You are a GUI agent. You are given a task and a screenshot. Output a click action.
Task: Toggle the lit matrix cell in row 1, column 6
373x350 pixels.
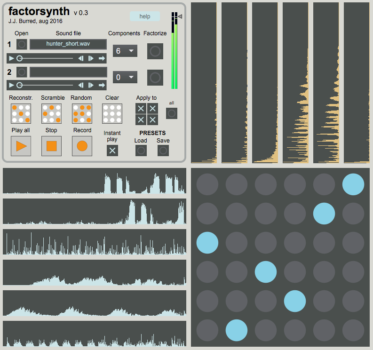click(353, 184)
